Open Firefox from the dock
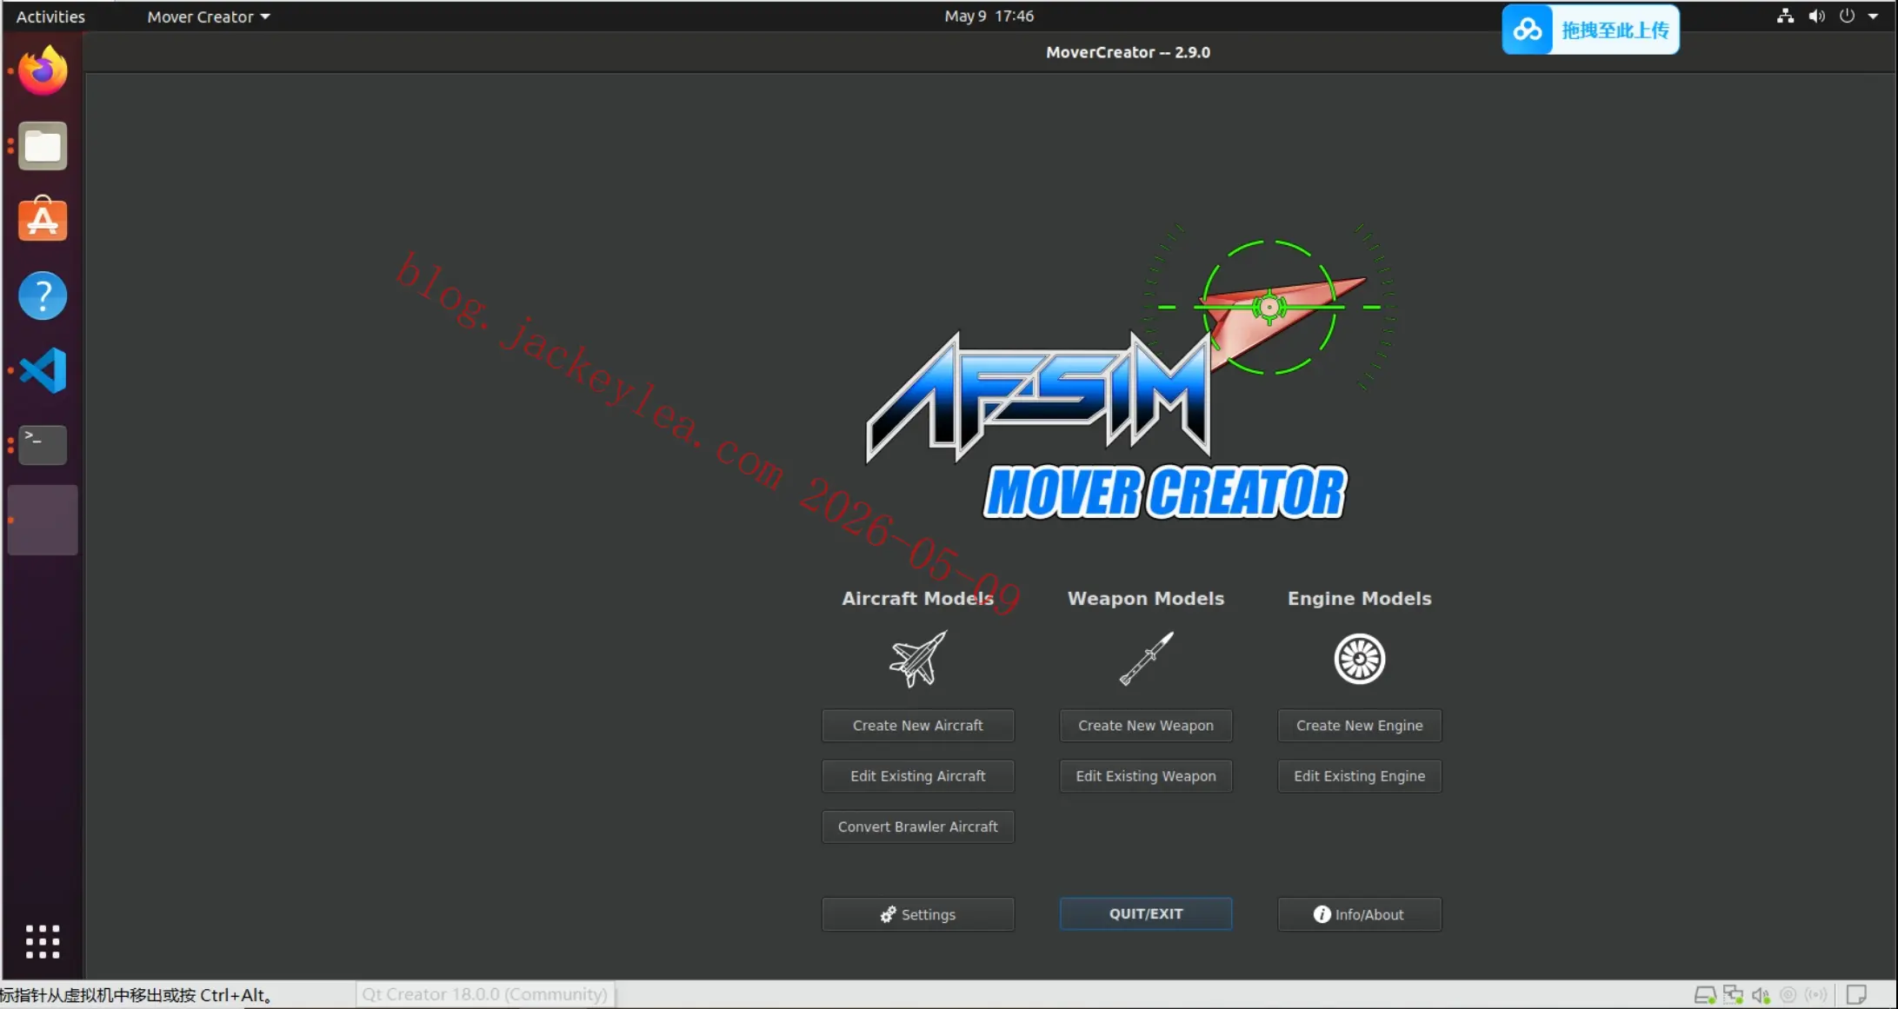Screen dimensions: 1898x1009 [x=43, y=70]
